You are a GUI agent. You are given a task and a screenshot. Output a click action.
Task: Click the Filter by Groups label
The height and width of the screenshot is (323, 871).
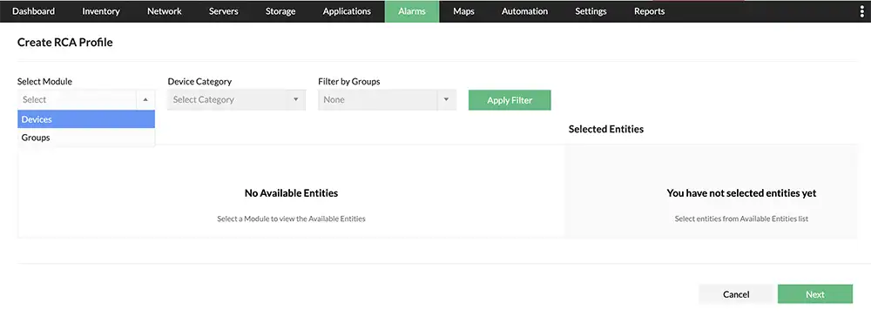[349, 81]
